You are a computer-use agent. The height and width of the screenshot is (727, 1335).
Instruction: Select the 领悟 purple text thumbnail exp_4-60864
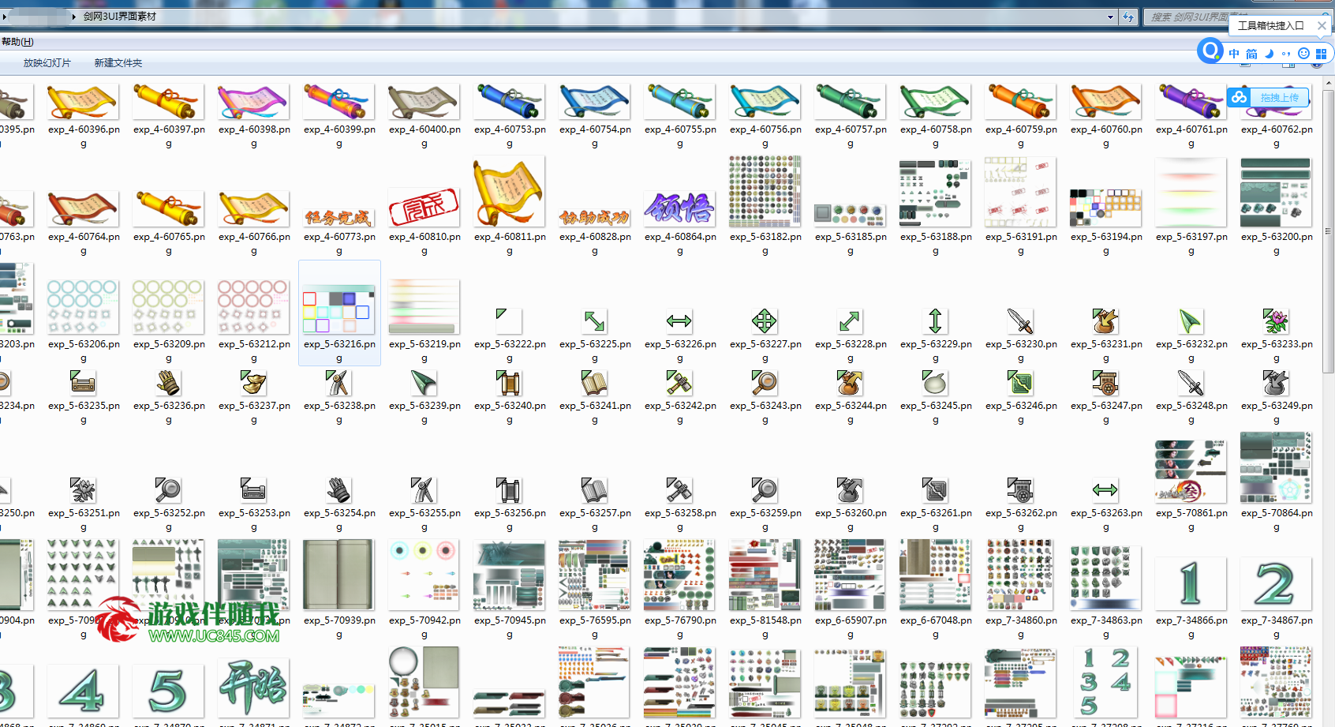click(x=679, y=208)
